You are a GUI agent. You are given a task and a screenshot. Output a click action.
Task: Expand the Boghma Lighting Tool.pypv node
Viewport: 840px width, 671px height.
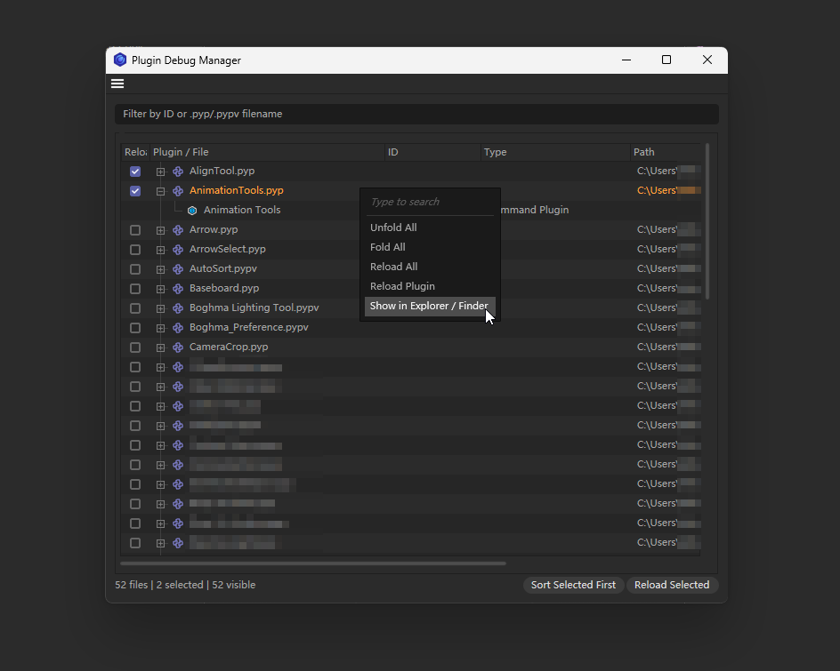click(160, 308)
